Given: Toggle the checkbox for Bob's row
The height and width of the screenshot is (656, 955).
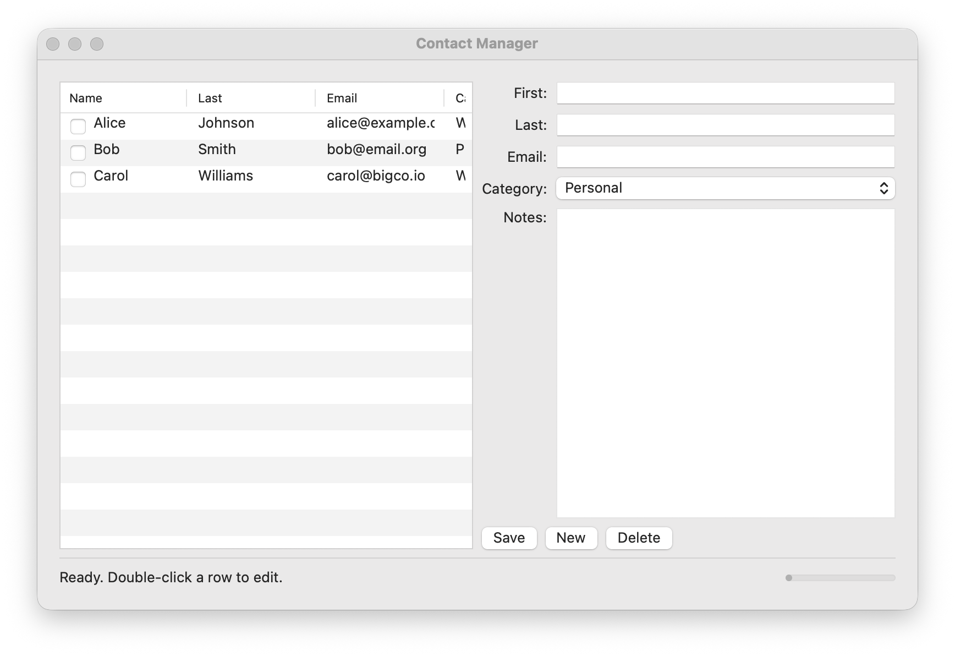Looking at the screenshot, I should [78, 153].
